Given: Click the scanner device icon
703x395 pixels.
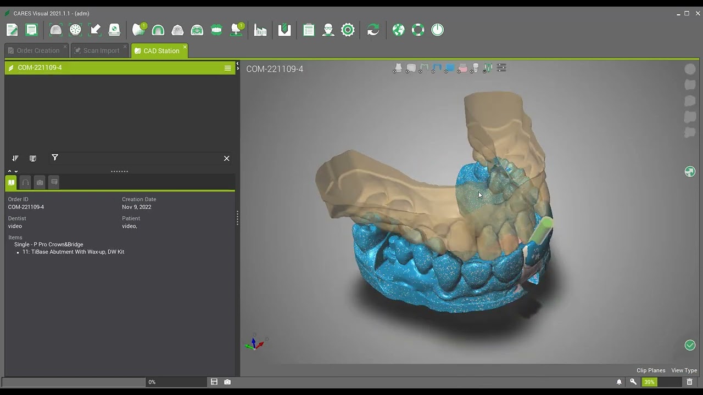Looking at the screenshot, I should (x=114, y=30).
